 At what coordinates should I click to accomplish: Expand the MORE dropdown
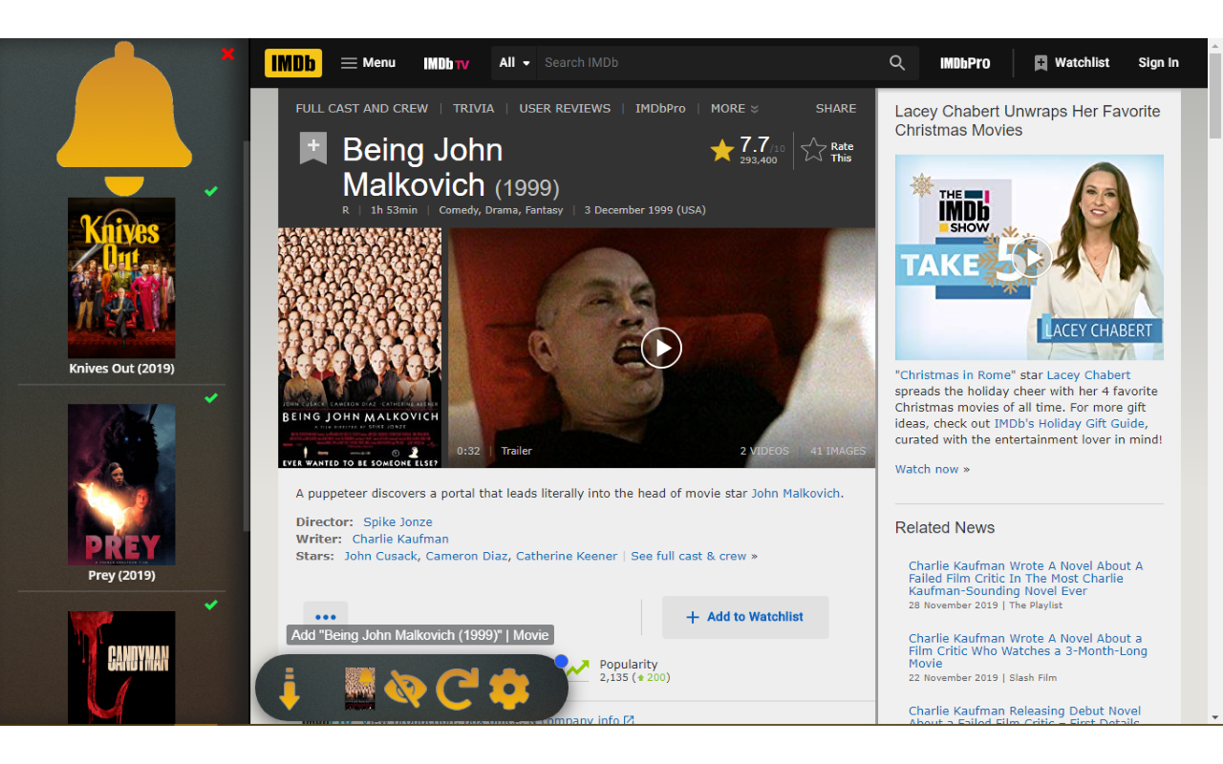tap(734, 109)
